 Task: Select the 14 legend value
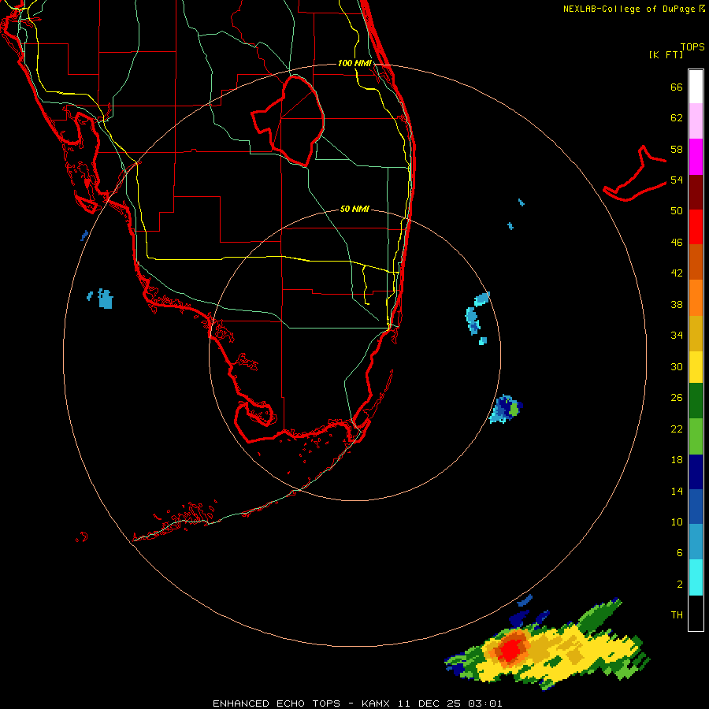(x=677, y=491)
